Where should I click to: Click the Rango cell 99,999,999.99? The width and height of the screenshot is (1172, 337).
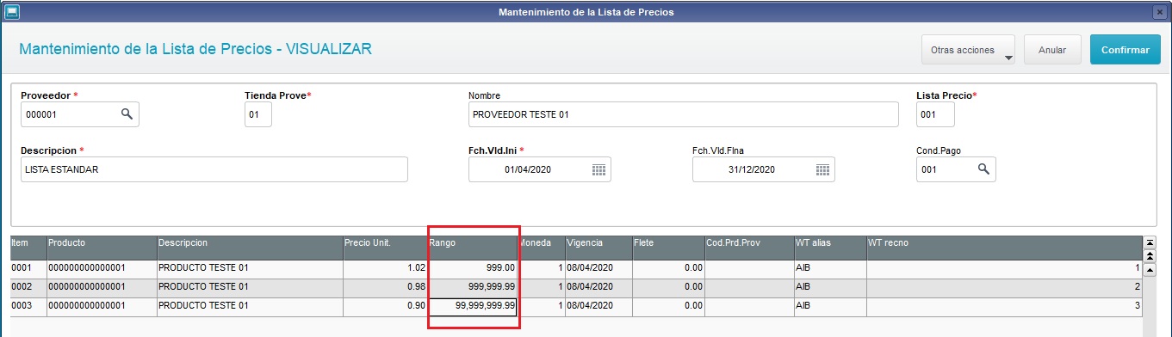[x=473, y=306]
